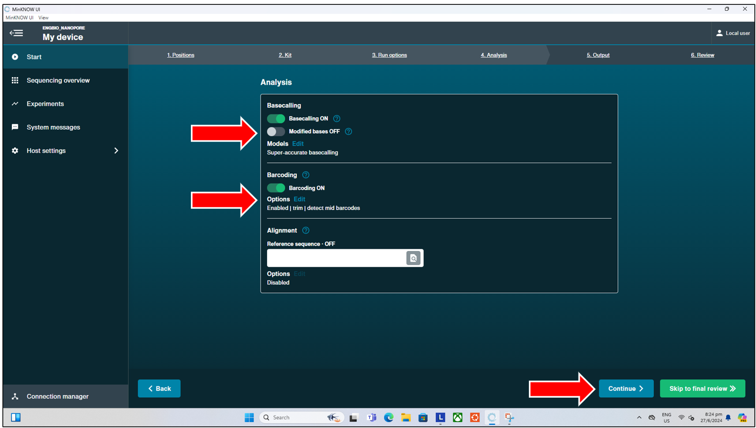
Task: Turn off the Basecalling toggle
Action: point(276,119)
